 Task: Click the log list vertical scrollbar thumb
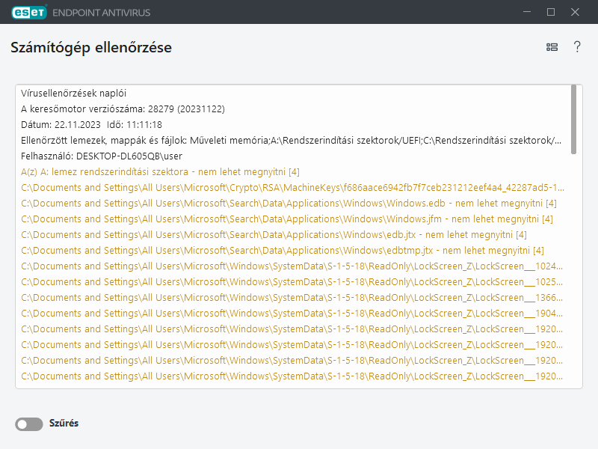(x=573, y=120)
